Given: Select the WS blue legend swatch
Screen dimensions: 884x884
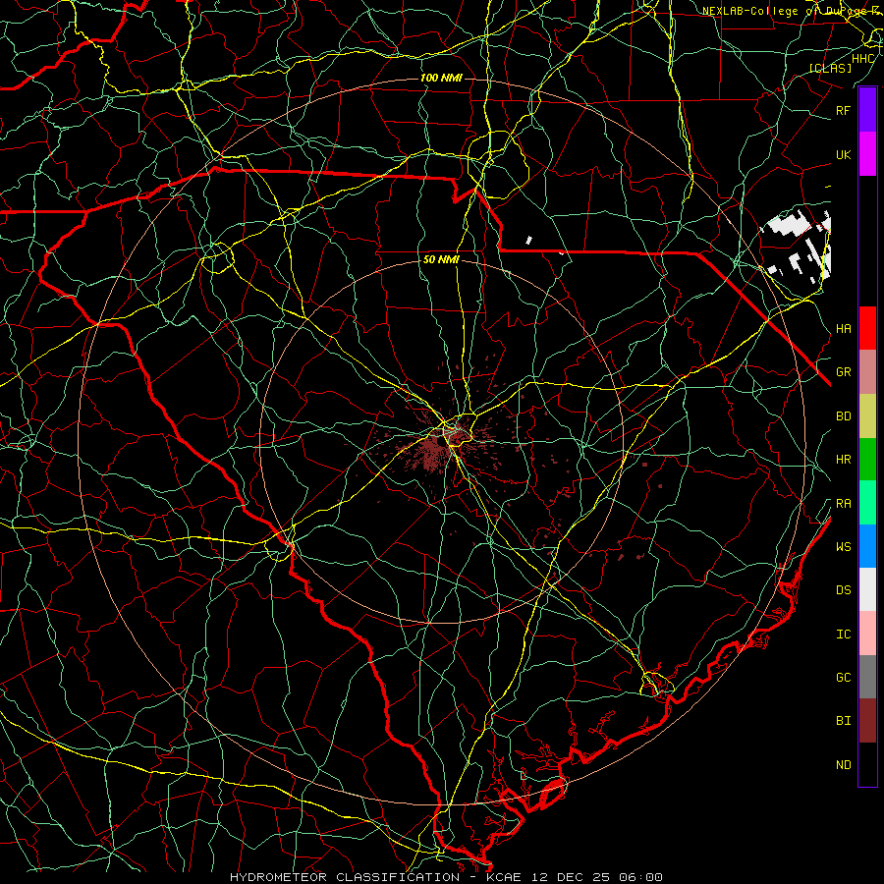Looking at the screenshot, I should coord(867,546).
